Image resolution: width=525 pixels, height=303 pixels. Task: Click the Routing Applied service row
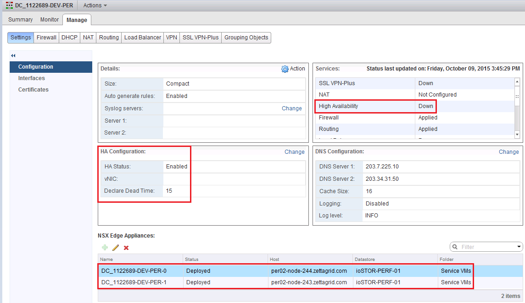coord(415,129)
